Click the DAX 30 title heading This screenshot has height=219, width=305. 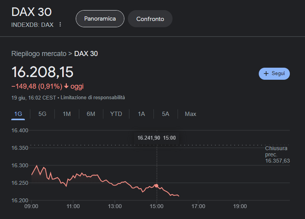pyautogui.click(x=31, y=12)
